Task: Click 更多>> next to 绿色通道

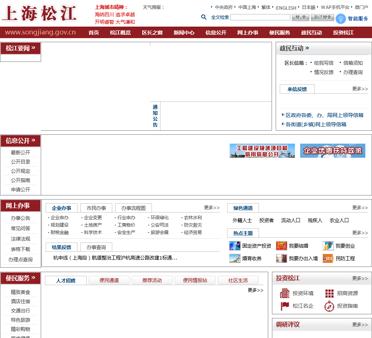Action: tap(360, 208)
